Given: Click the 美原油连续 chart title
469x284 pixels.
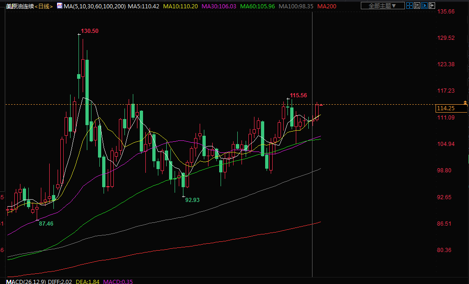Looking at the screenshot, I should [x=20, y=6].
